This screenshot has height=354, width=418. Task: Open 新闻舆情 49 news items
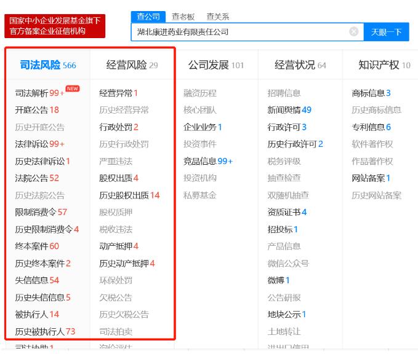point(289,110)
